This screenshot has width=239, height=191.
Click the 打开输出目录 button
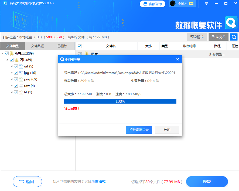click(139, 130)
